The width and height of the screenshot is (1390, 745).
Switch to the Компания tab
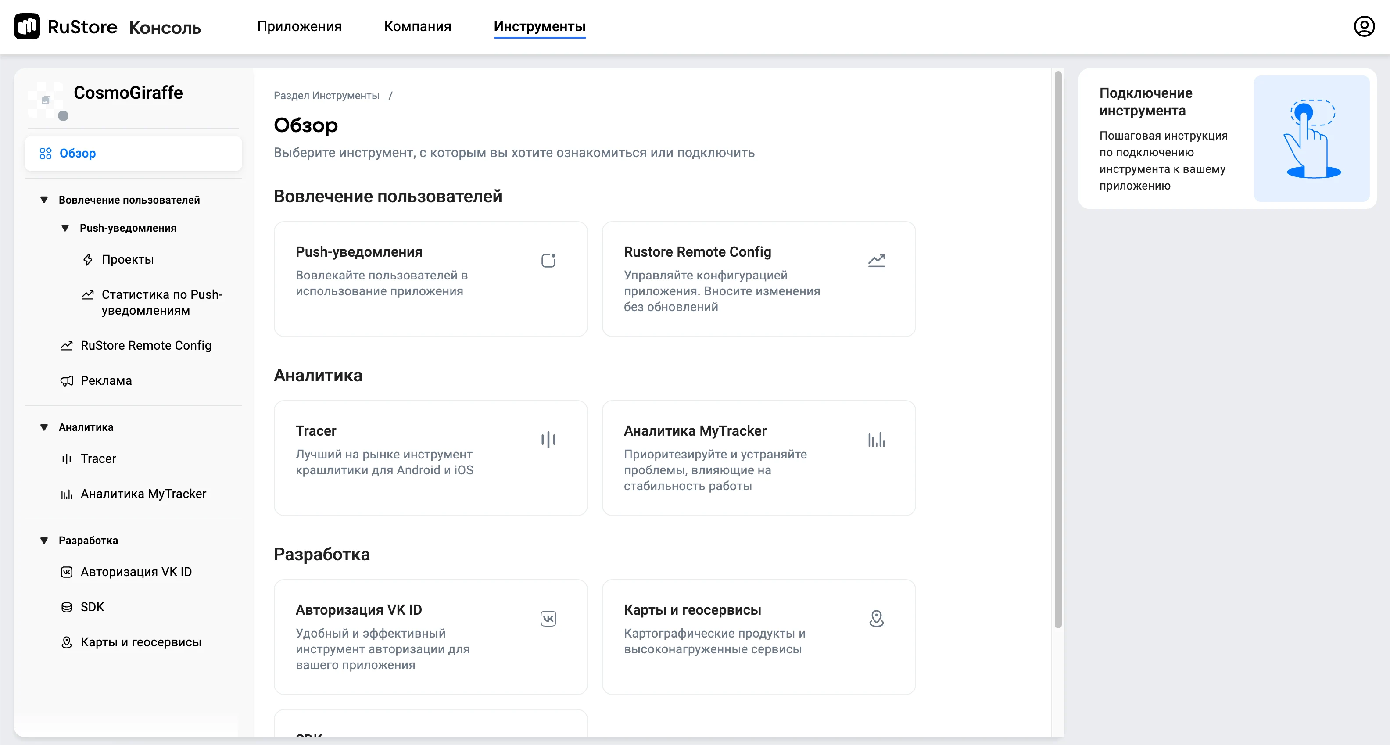[x=417, y=26]
